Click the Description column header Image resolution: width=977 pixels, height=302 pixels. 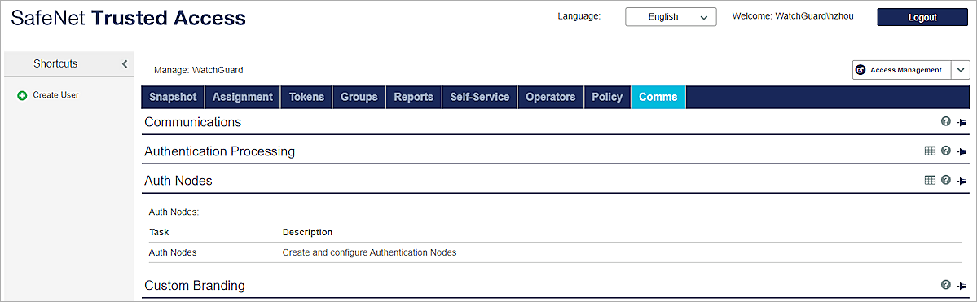(307, 232)
